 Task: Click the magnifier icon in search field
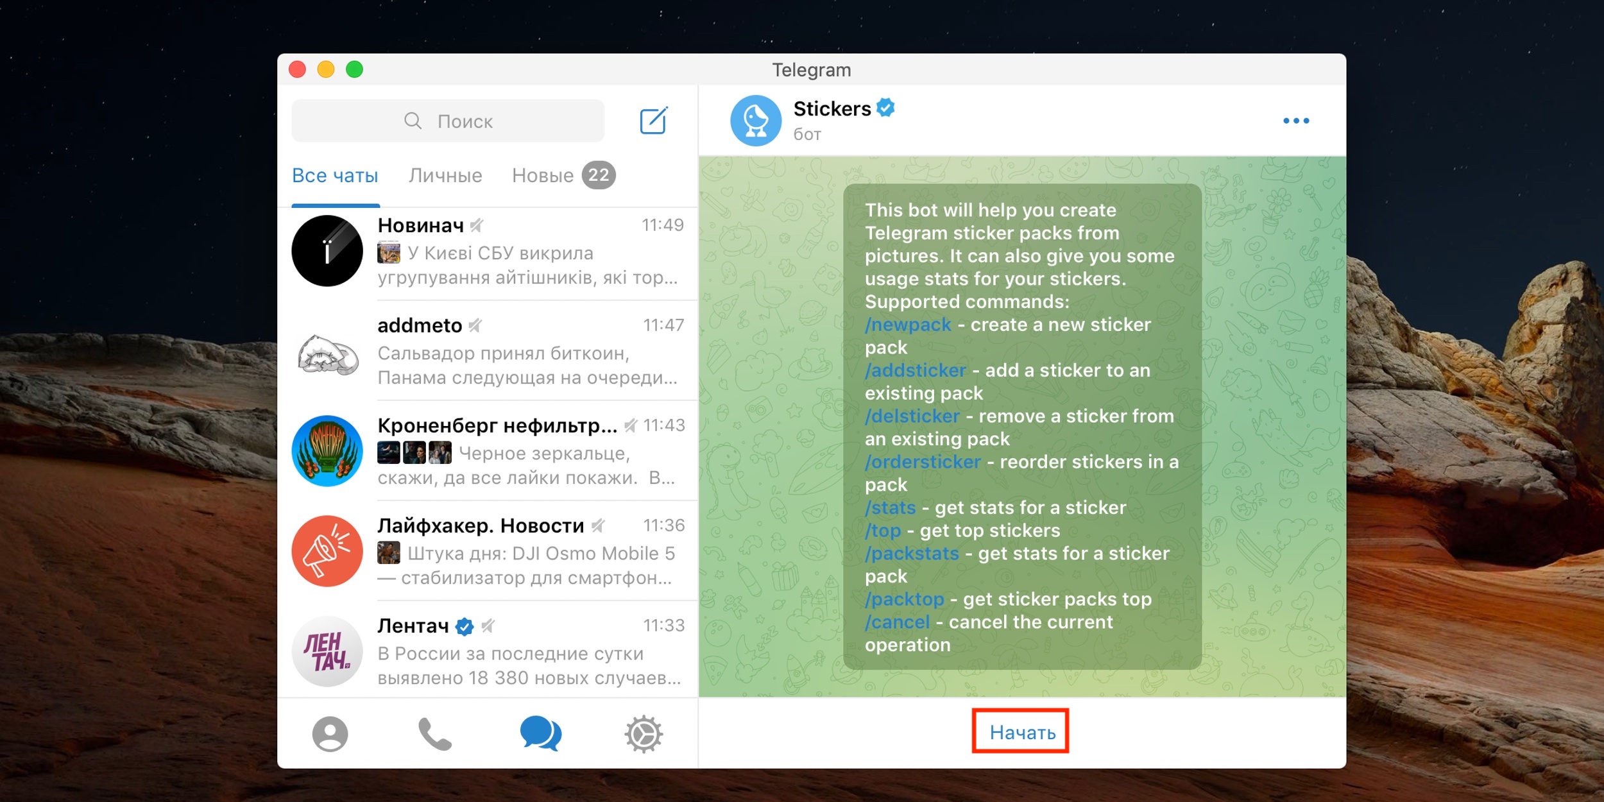[x=413, y=121]
